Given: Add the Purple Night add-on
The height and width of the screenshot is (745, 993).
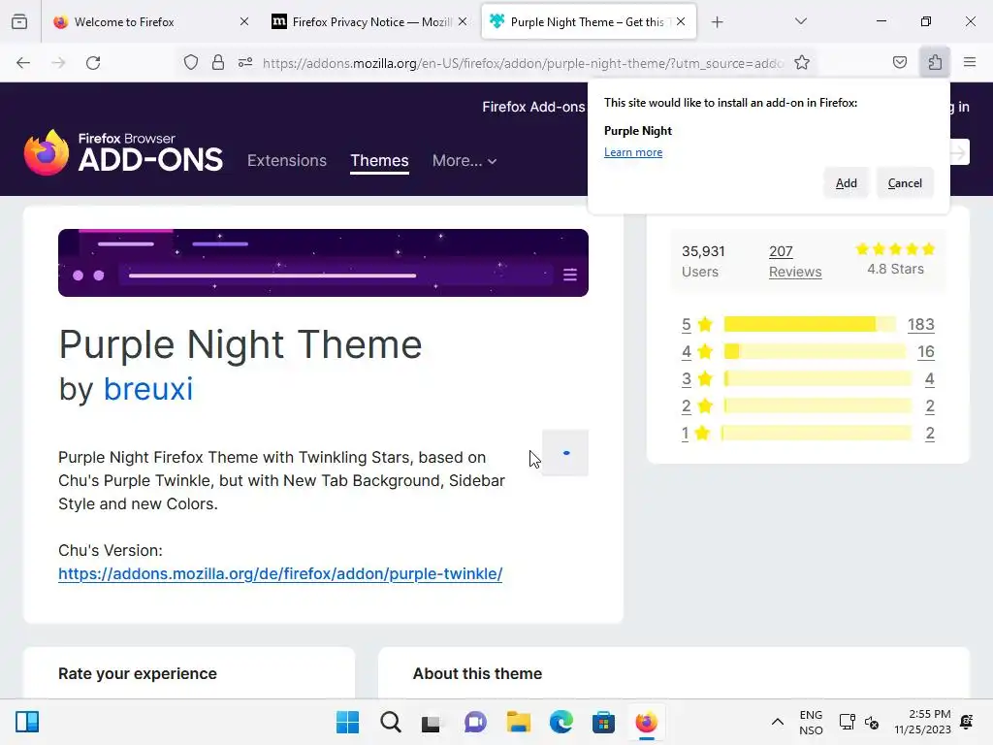Looking at the screenshot, I should [846, 183].
